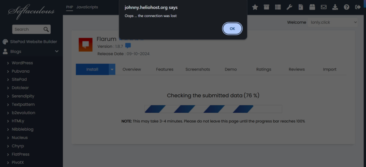Switch to the Screenshots tab
Image resolution: width=366 pixels, height=167 pixels.
198,69
